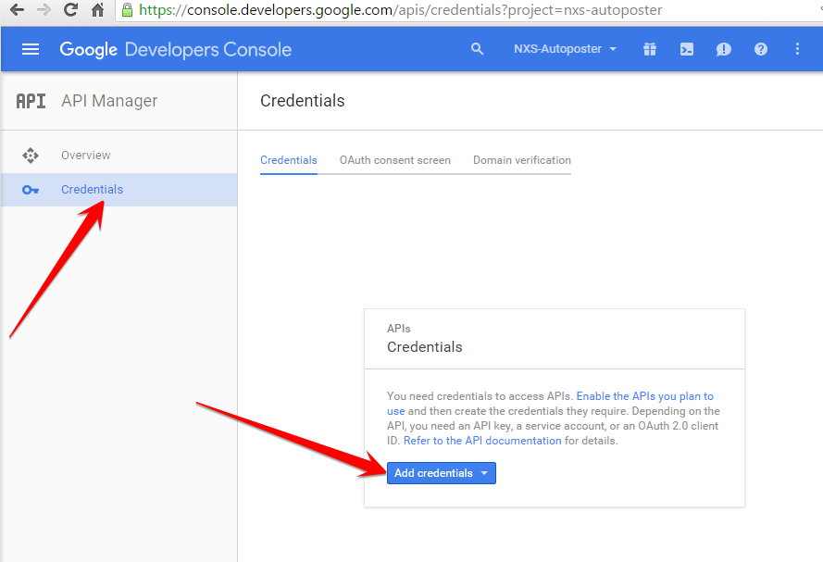Open the hamburger navigation menu

point(31,49)
